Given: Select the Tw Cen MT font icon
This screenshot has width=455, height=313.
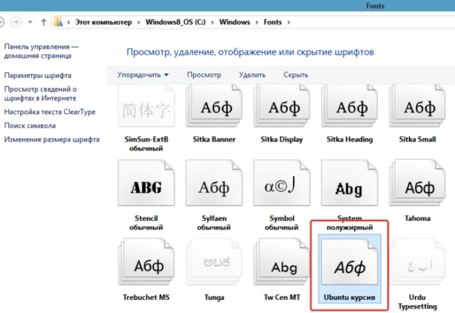Looking at the screenshot, I should point(282,262).
